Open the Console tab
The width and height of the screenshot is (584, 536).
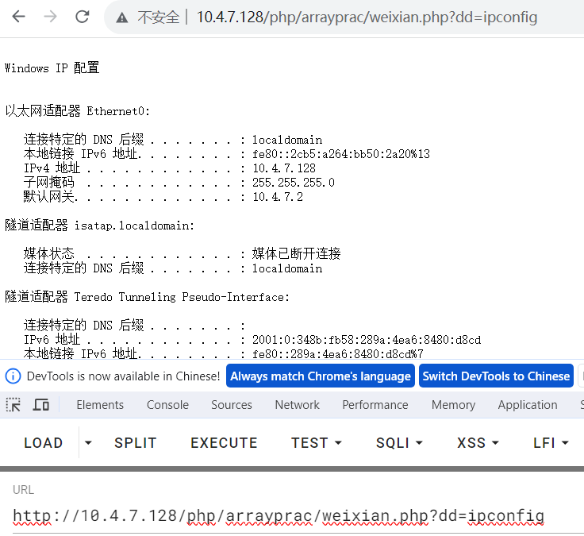point(167,405)
